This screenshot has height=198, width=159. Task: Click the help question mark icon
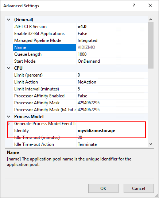coord(134,6)
